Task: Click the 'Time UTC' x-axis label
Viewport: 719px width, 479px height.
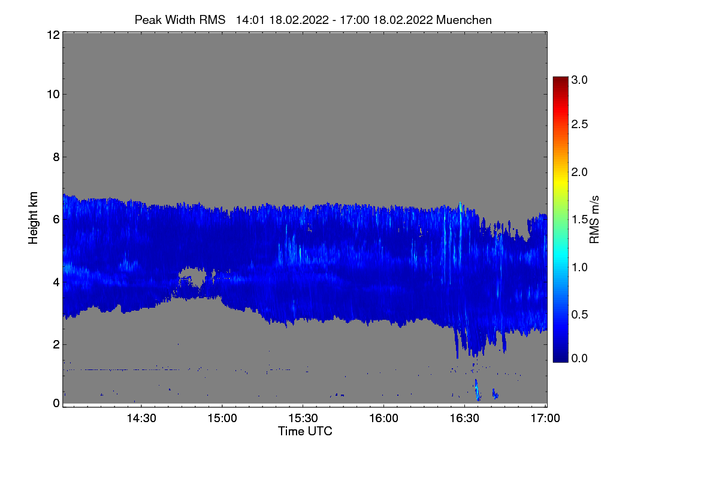Action: (x=305, y=431)
